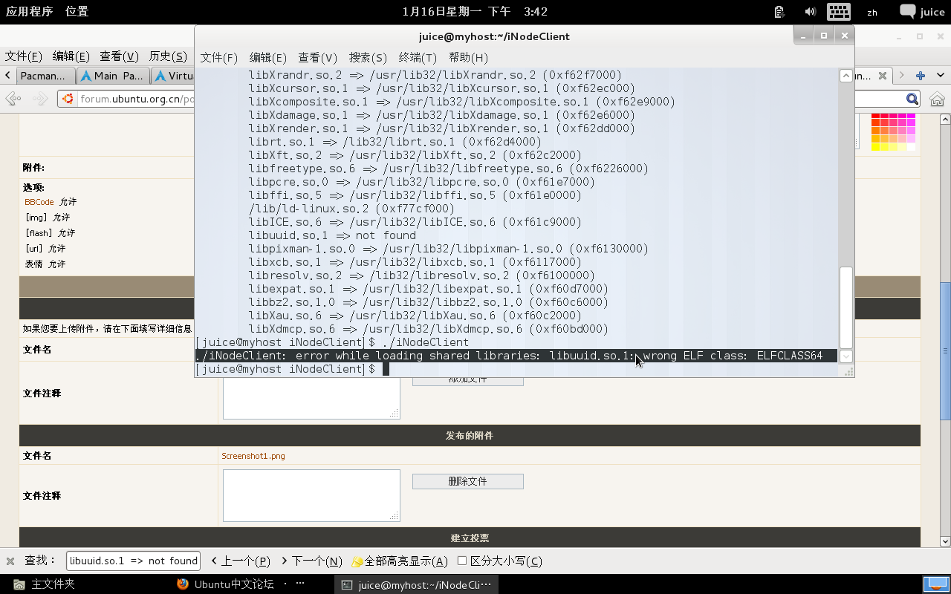Go to Firefox home page icon
Image resolution: width=951 pixels, height=594 pixels.
(937, 99)
